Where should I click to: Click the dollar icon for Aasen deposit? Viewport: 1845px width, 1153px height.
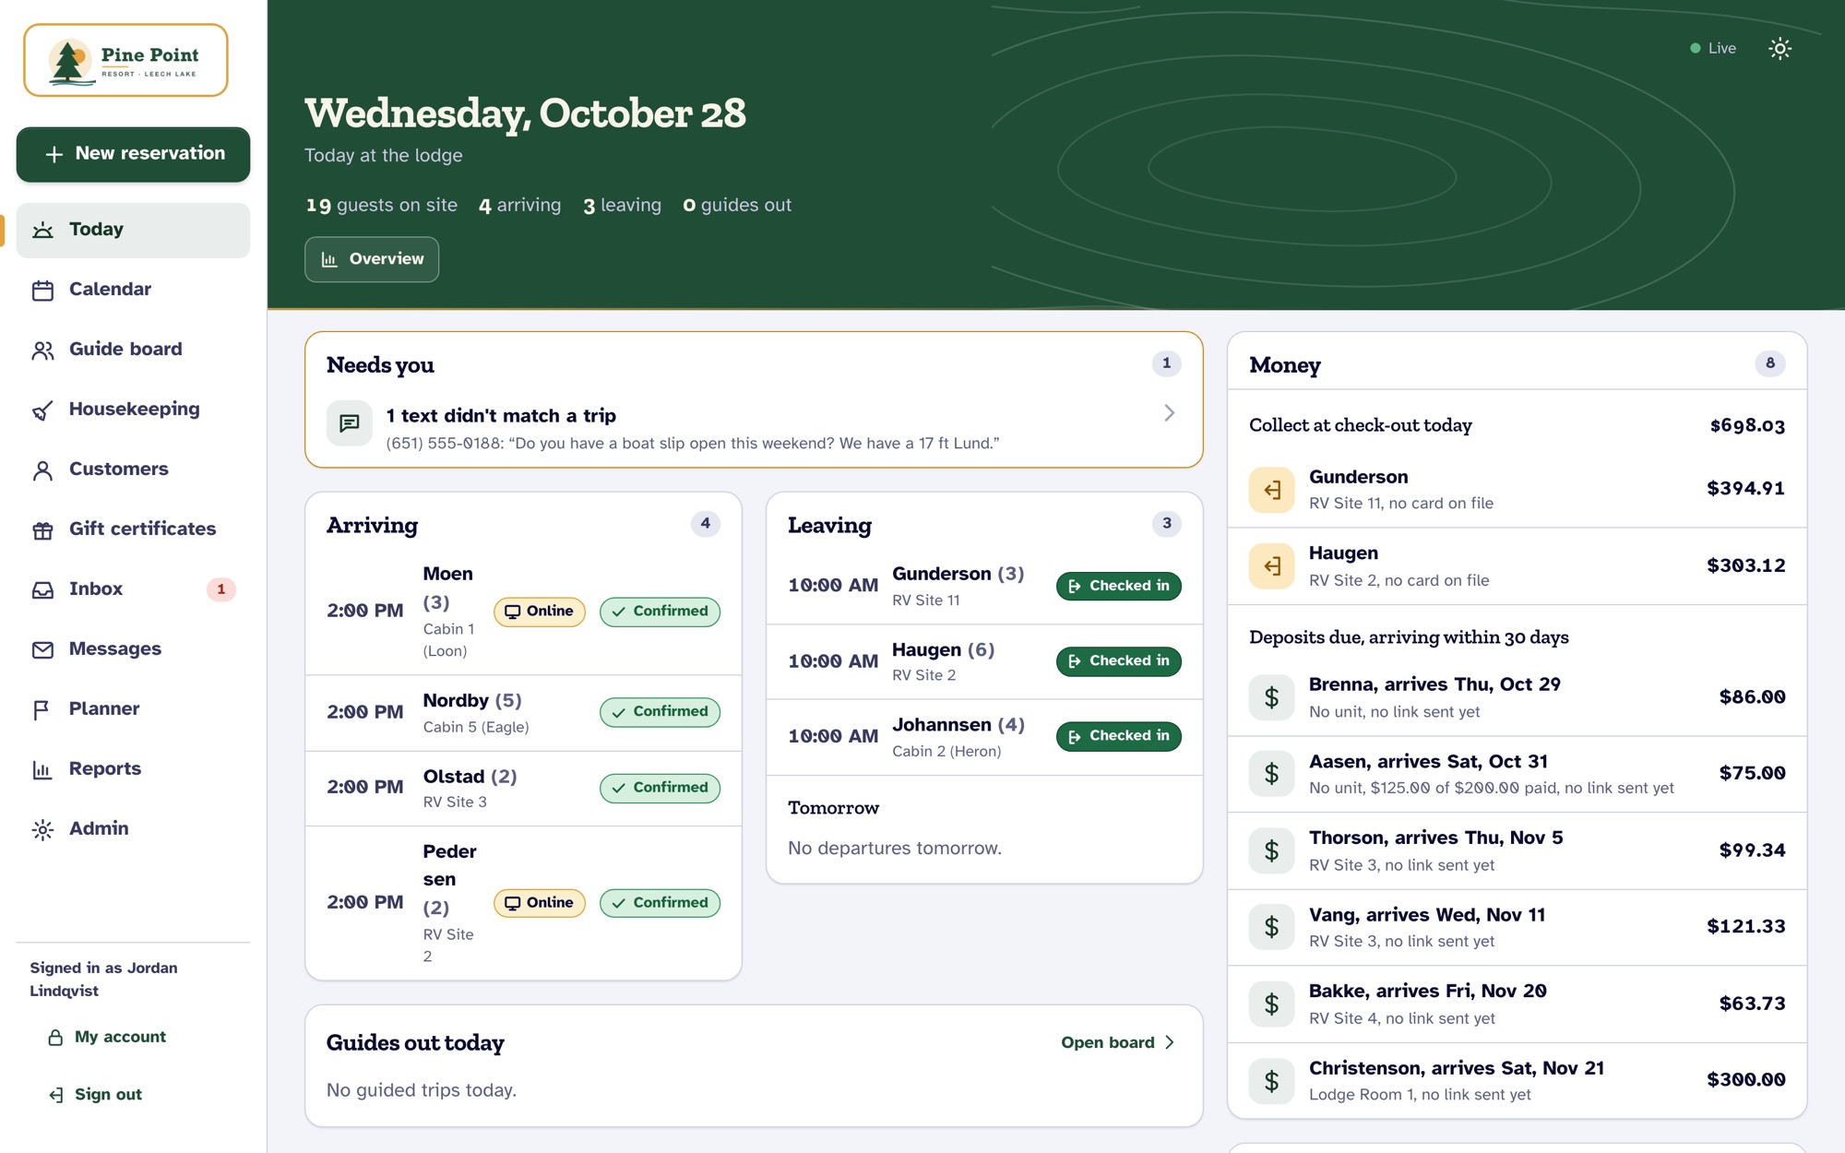1272,774
